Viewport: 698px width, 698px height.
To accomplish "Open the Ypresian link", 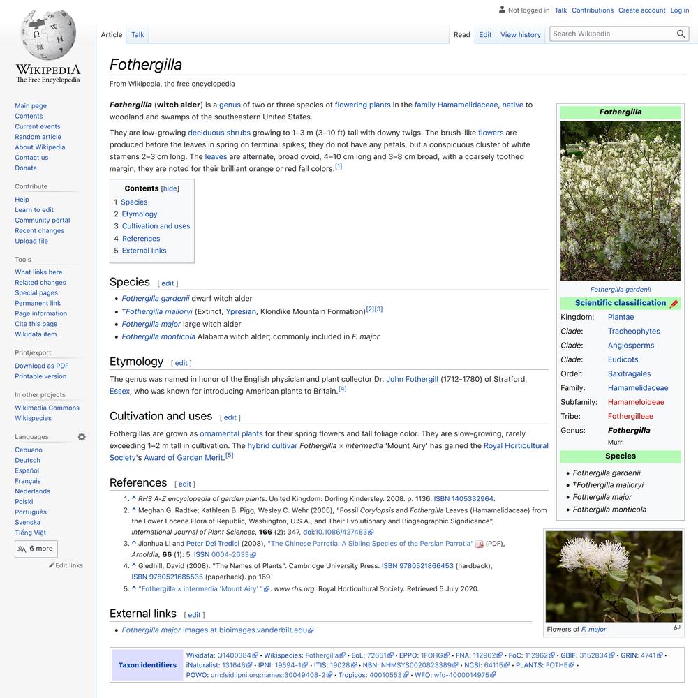I will coord(241,311).
